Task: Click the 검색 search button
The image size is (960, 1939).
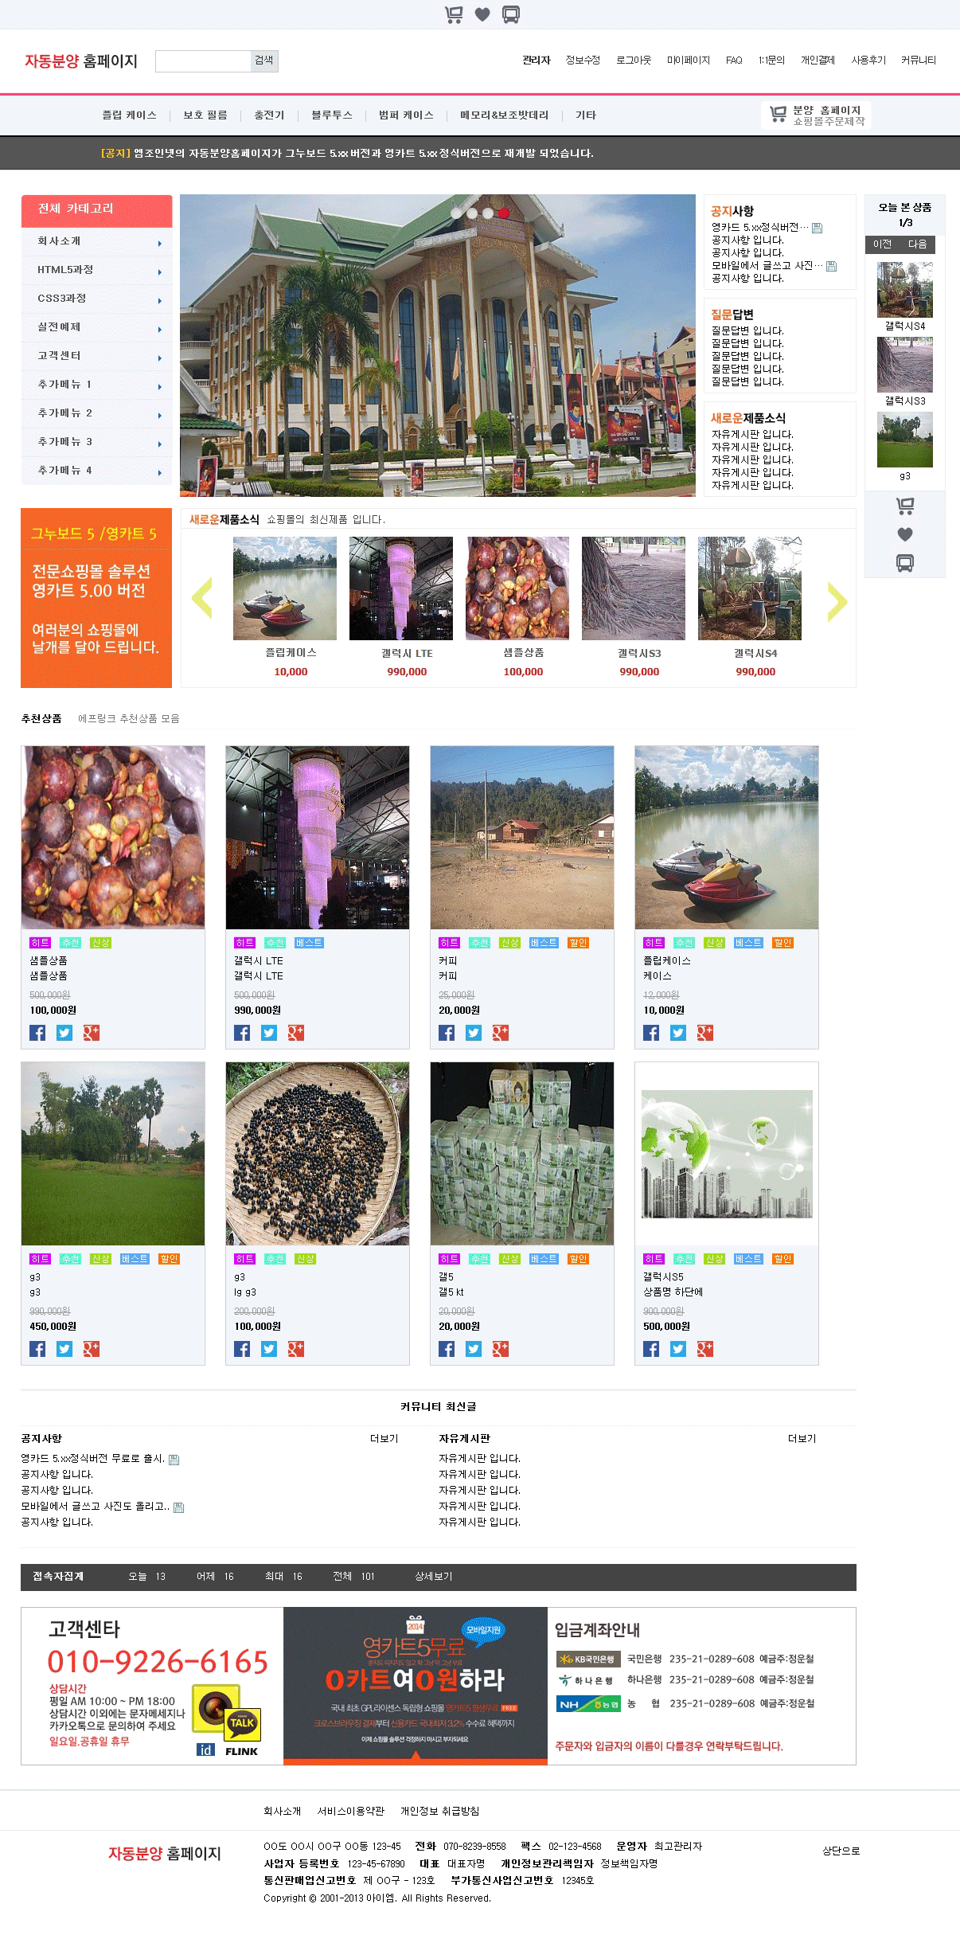Action: tap(264, 61)
